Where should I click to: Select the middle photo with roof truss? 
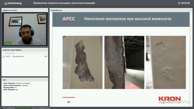pos(124,62)
